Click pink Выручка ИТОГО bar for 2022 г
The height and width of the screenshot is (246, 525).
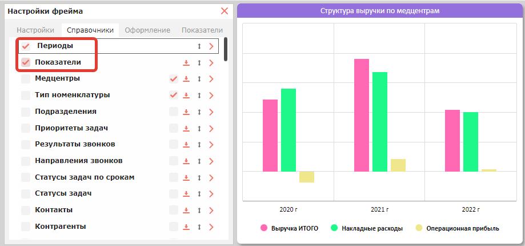tap(452, 141)
